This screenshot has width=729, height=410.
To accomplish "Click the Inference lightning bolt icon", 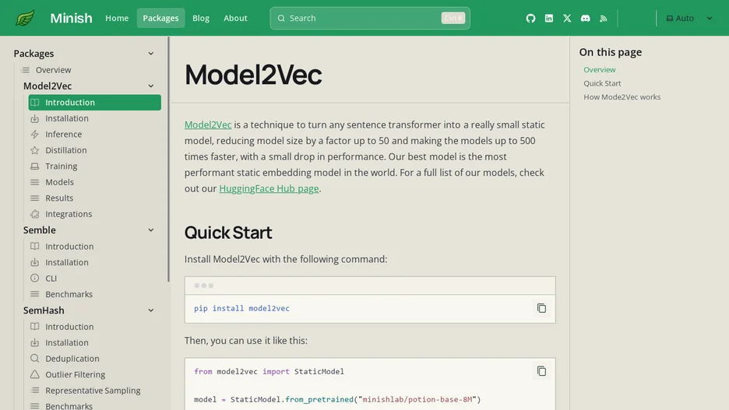I will tap(35, 134).
